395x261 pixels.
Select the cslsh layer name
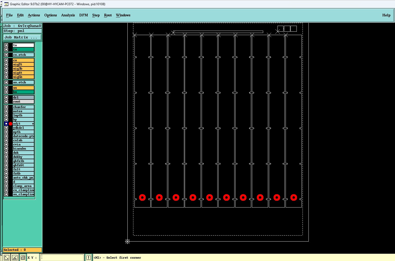[x=23, y=140]
